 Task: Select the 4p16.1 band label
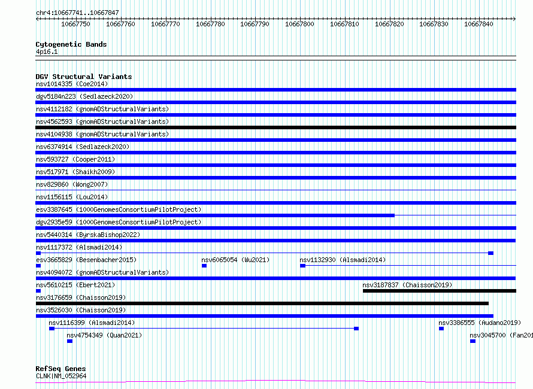tap(47, 51)
